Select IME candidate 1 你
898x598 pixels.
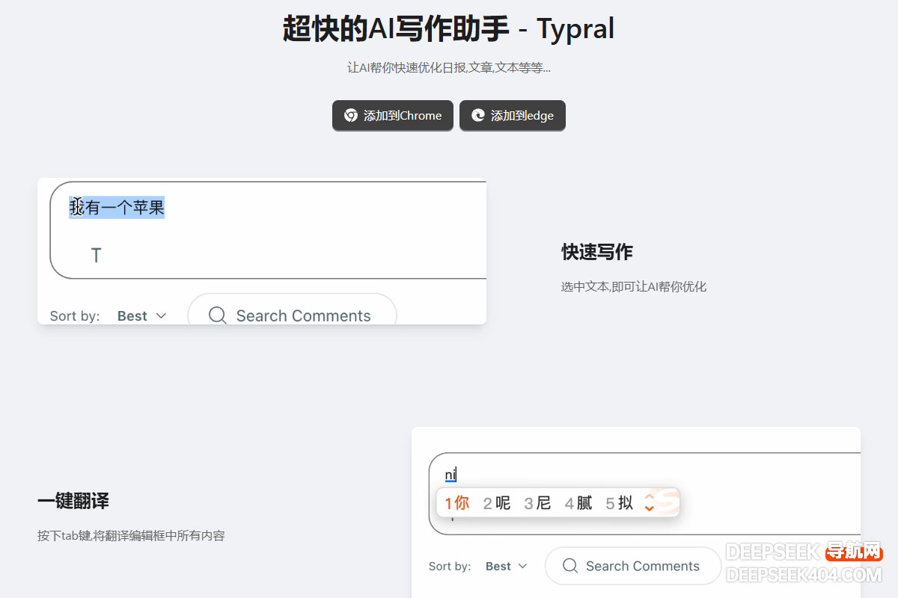456,503
